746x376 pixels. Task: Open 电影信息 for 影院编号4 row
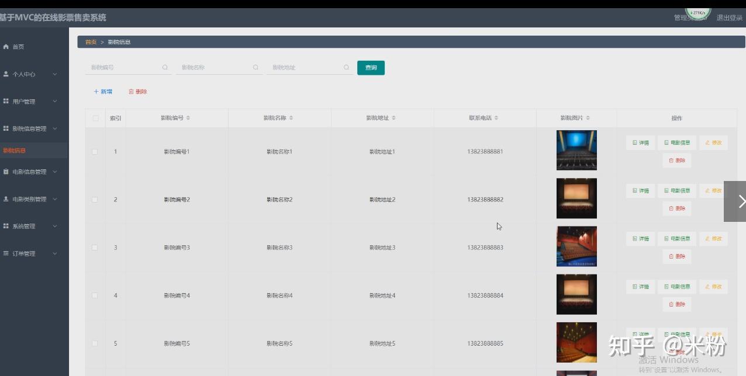677,286
